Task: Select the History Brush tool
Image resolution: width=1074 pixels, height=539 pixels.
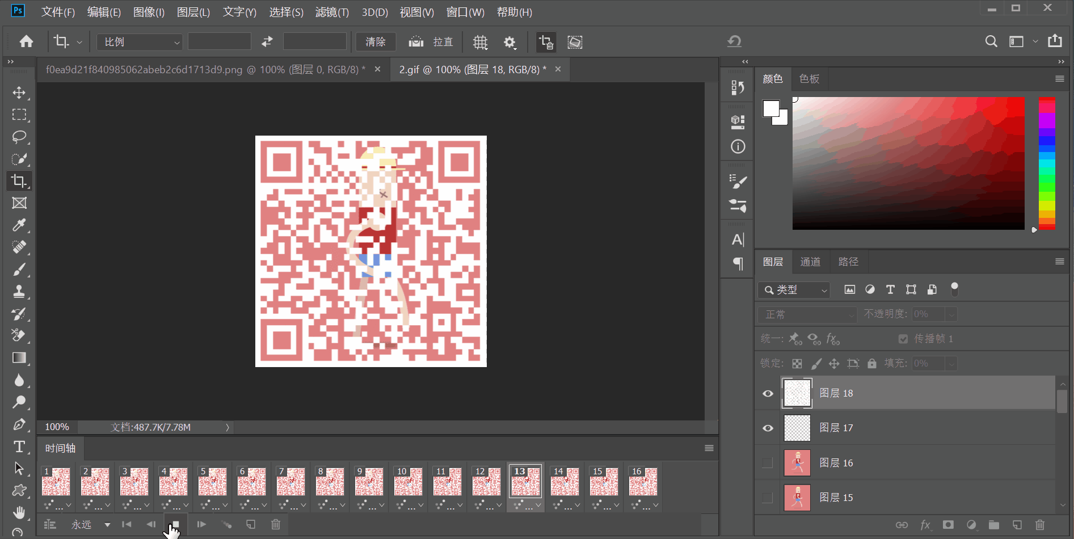Action: 19,314
